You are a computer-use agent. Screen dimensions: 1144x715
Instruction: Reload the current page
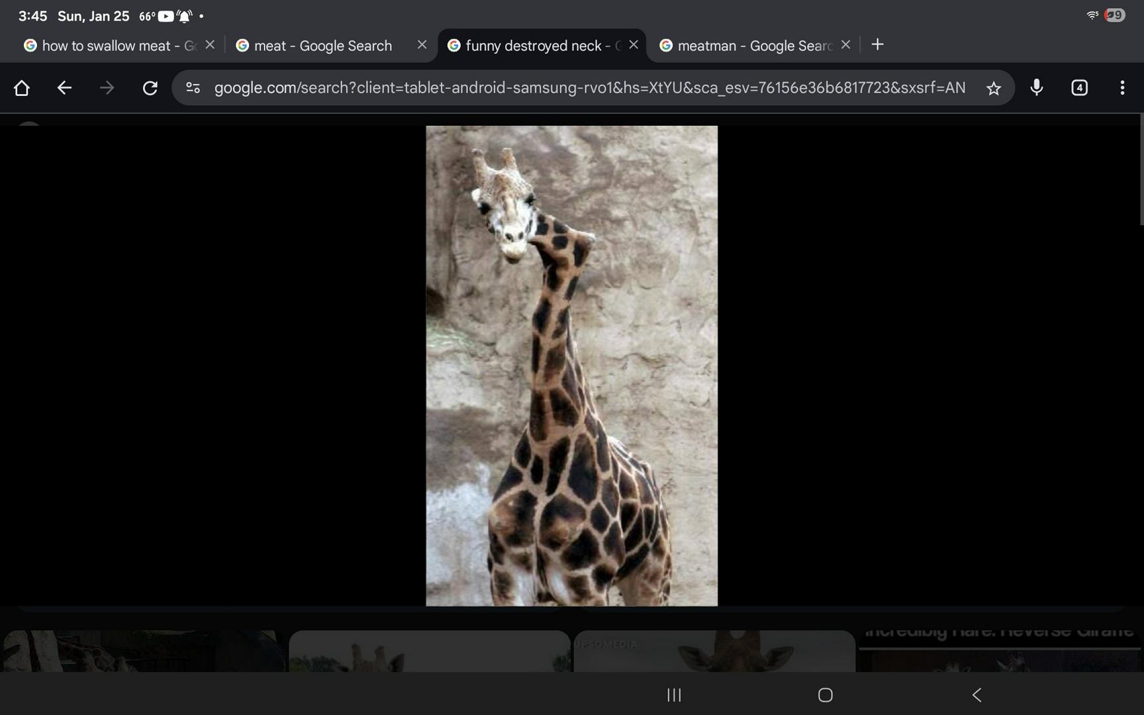150,88
